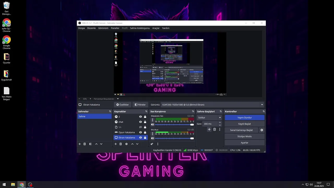
Task: Open the Düzenle menu
Action: point(91,28)
